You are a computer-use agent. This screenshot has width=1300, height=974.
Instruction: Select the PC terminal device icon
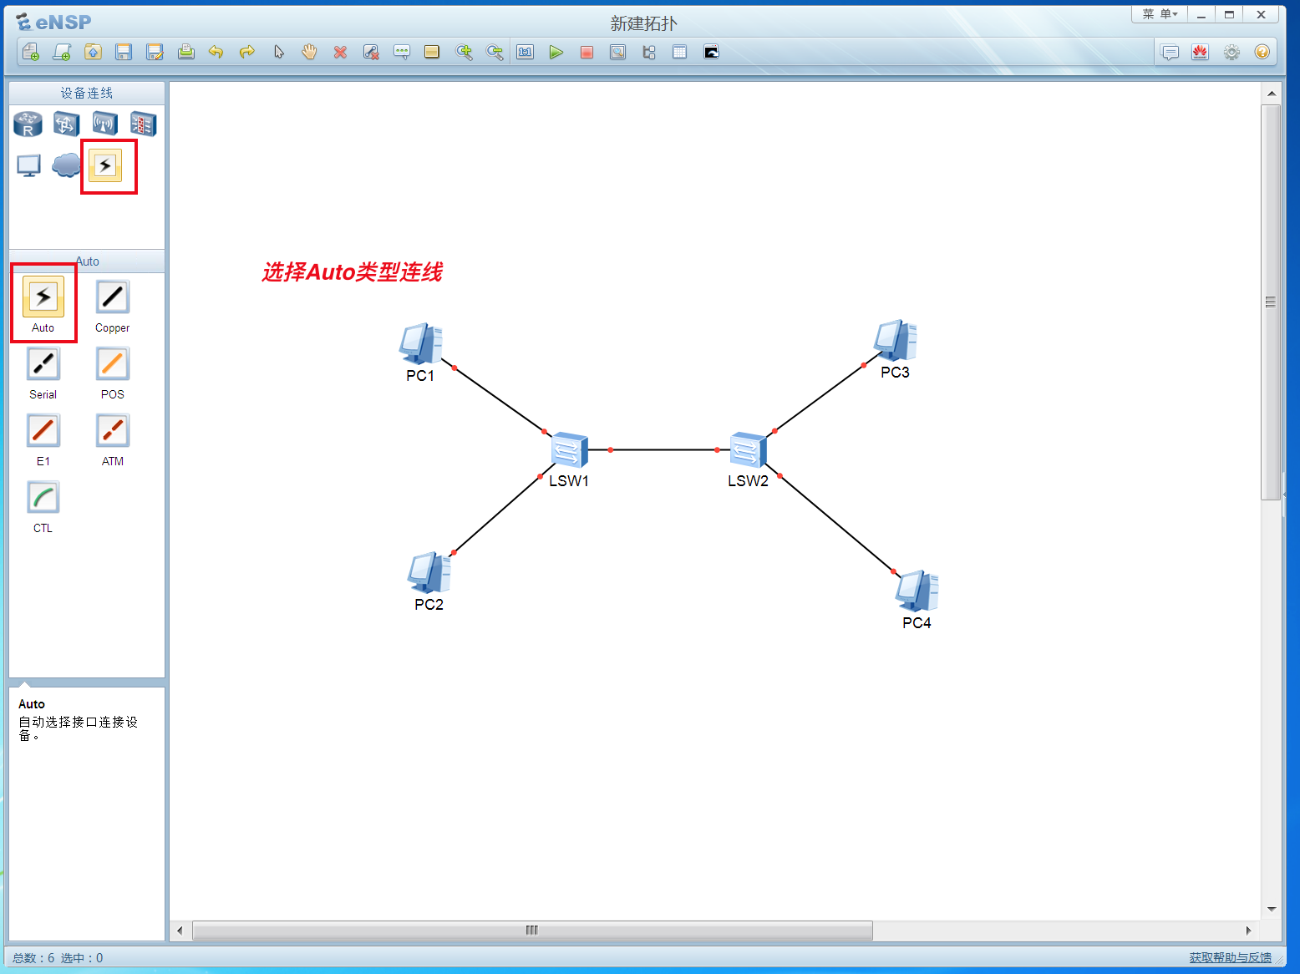tap(28, 165)
